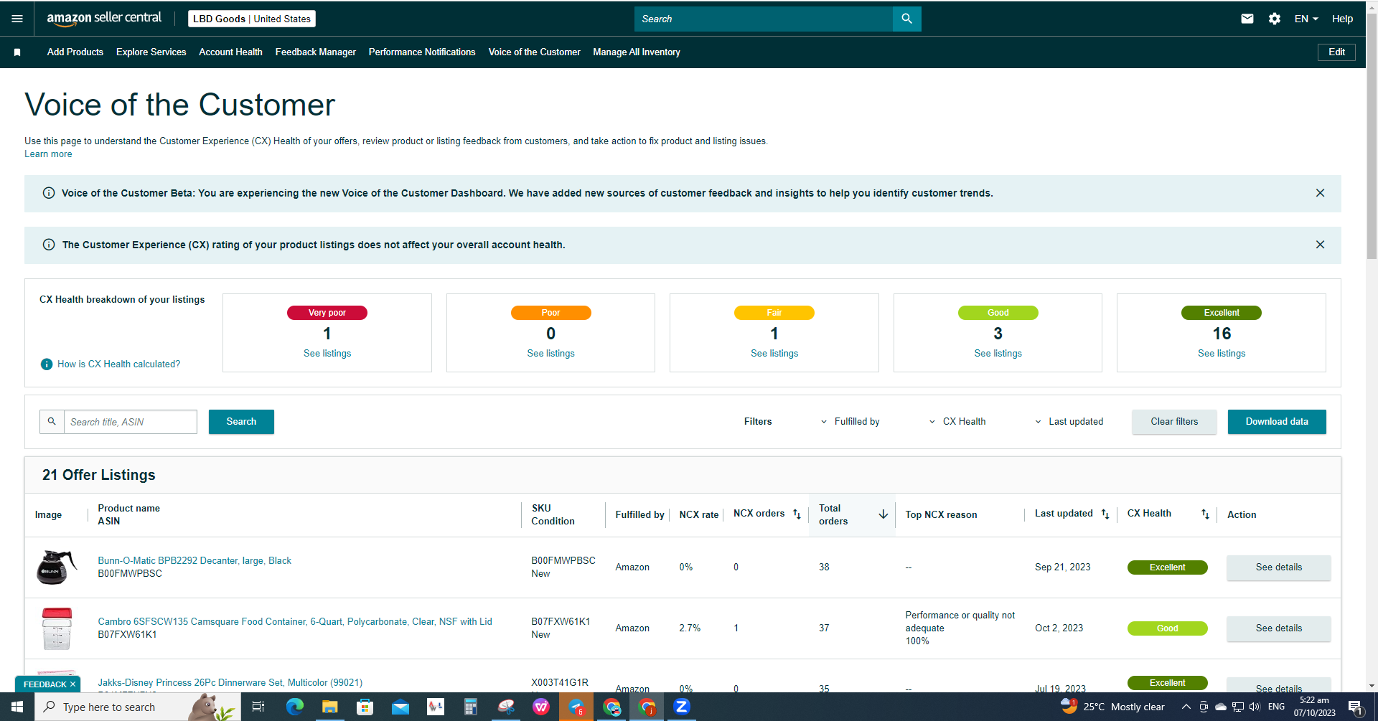The height and width of the screenshot is (721, 1378).
Task: Open the Mail app from the taskbar
Action: coord(400,707)
